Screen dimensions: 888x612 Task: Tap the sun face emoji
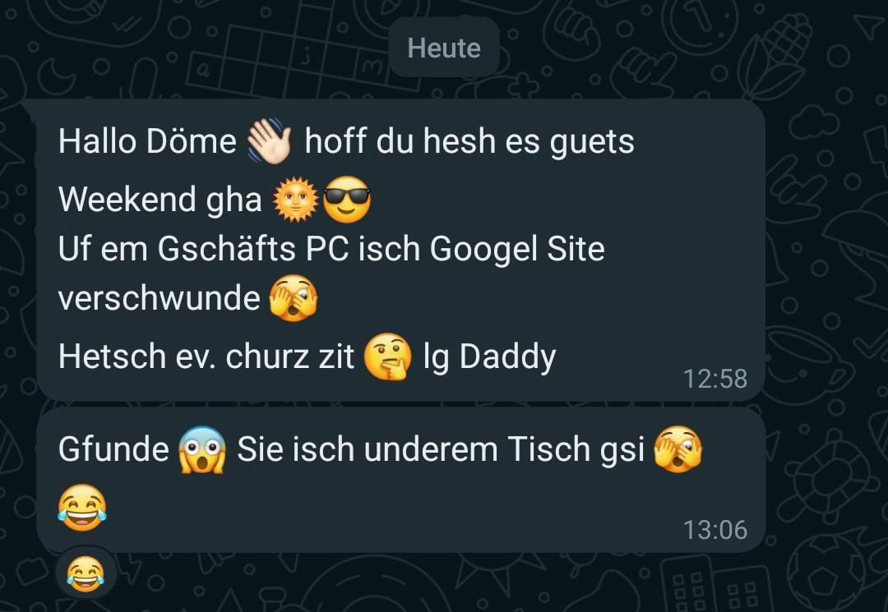click(296, 199)
